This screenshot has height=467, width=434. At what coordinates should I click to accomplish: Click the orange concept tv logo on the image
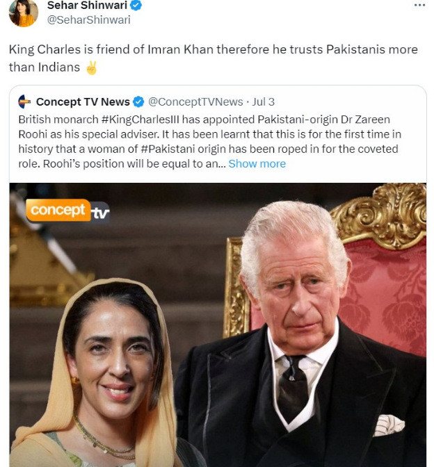coord(67,211)
